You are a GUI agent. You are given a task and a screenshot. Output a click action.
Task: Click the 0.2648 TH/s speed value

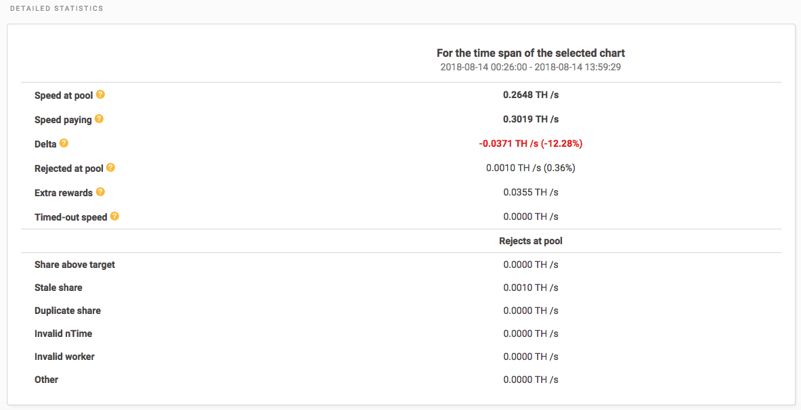[530, 95]
